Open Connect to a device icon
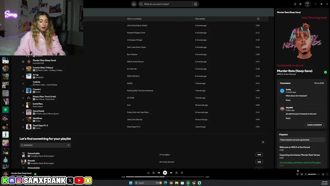330x186 pixels. point(302,174)
